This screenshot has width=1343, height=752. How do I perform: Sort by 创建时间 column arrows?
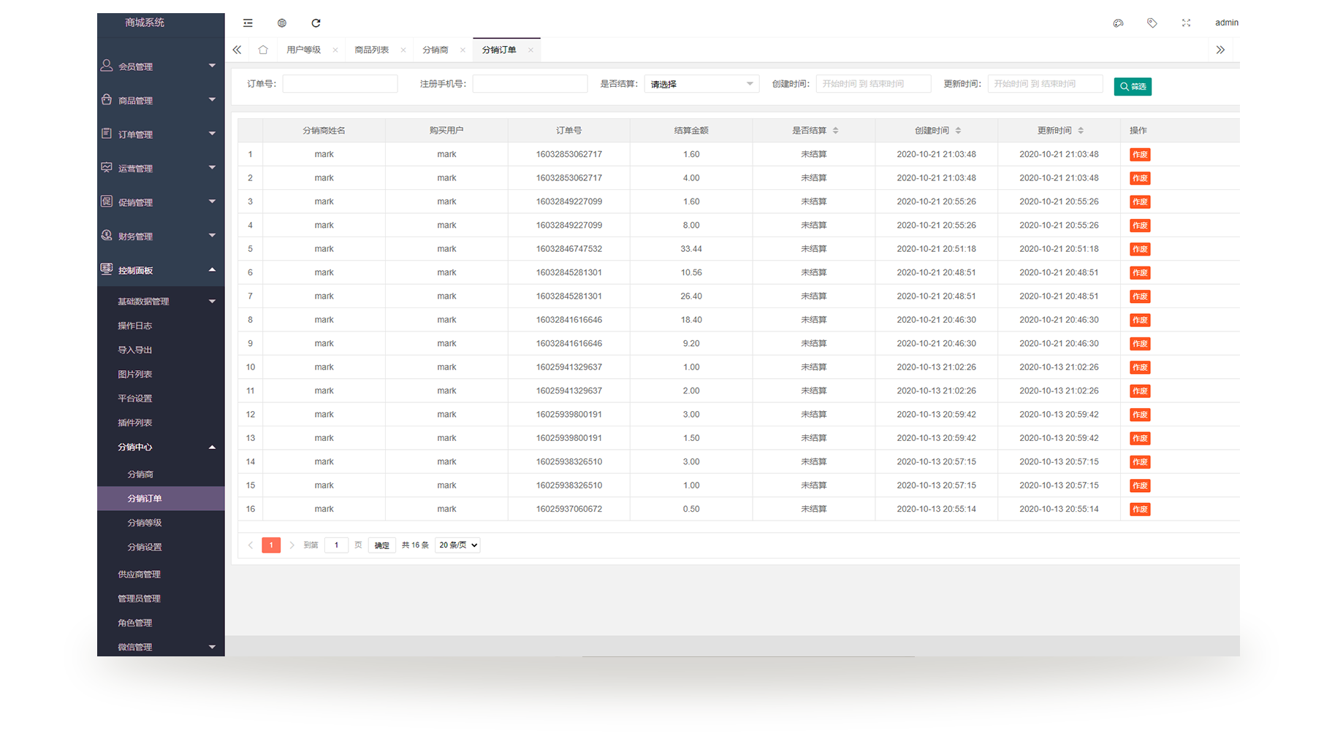point(958,131)
